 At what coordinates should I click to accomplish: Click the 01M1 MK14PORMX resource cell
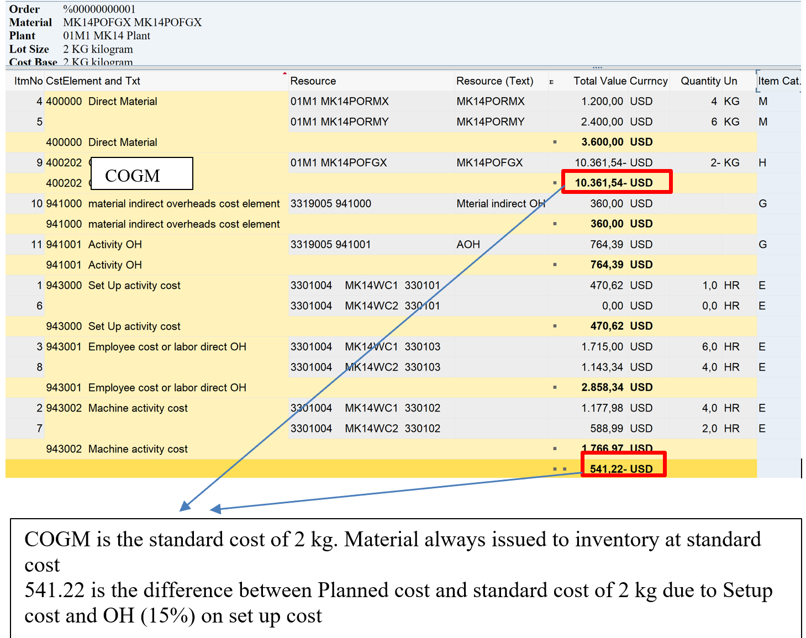coord(339,102)
